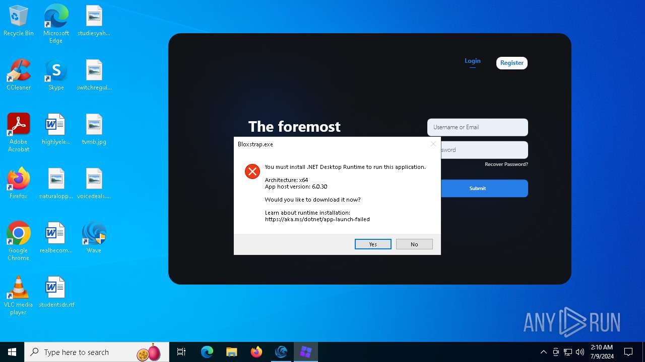Open the CCleaner desktop shortcut
The image size is (645, 362).
[19, 75]
